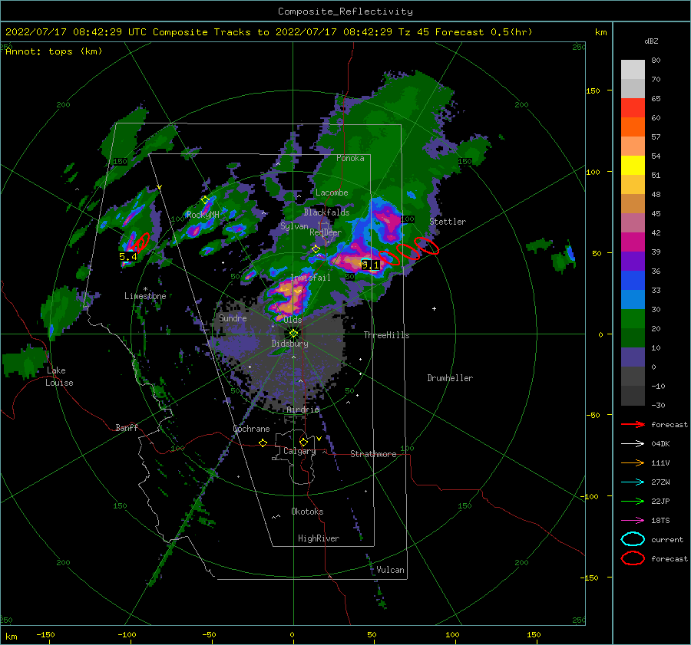The image size is (691, 645).
Task: Click the Okotoks city label
Action: coord(307,512)
